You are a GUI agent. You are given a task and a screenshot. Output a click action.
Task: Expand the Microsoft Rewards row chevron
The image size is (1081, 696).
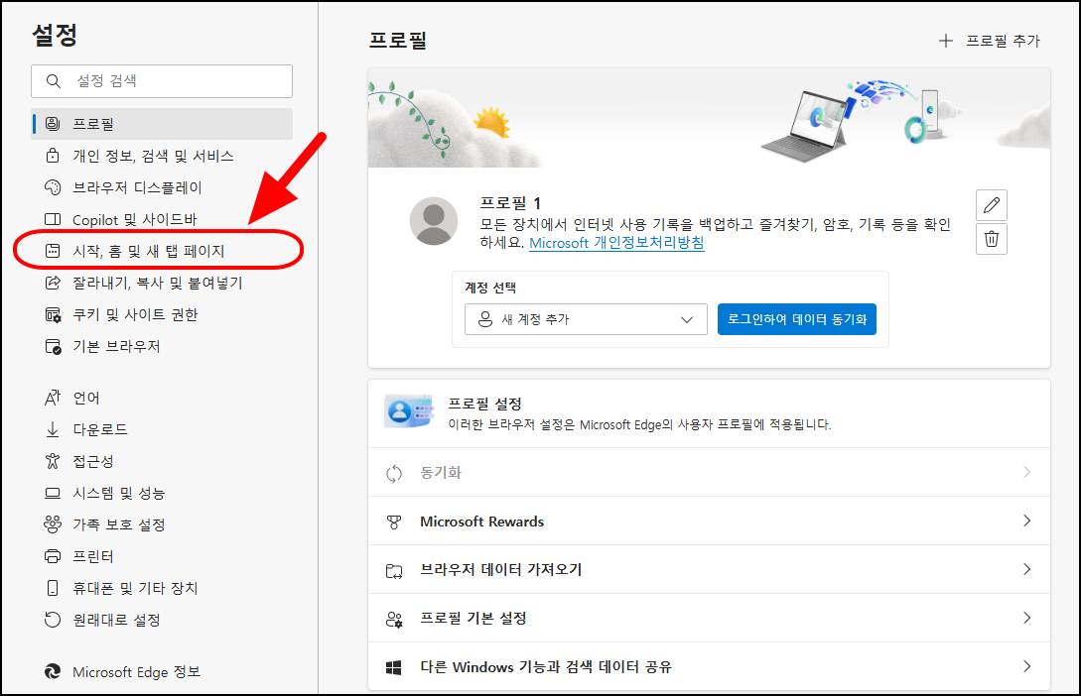1026,522
